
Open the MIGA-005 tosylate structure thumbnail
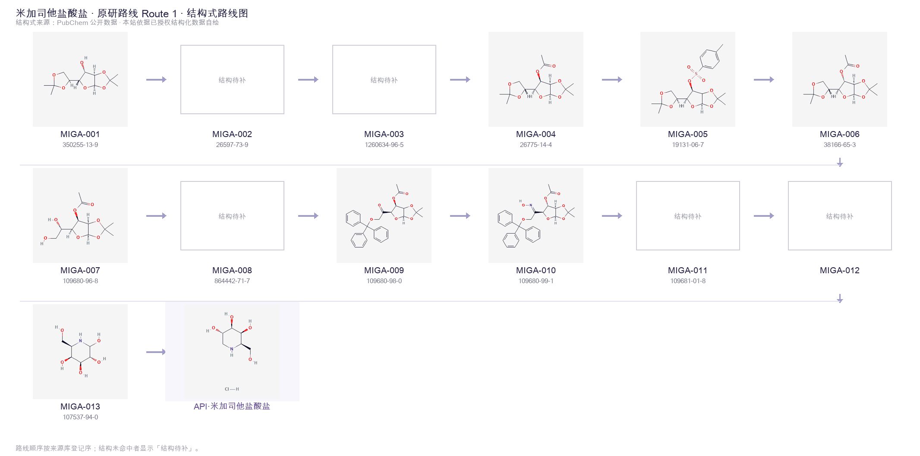click(x=688, y=79)
